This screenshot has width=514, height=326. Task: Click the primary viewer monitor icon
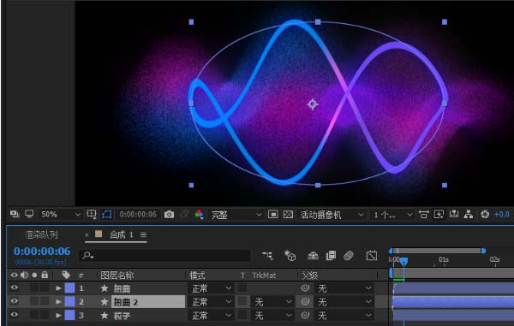(x=29, y=214)
